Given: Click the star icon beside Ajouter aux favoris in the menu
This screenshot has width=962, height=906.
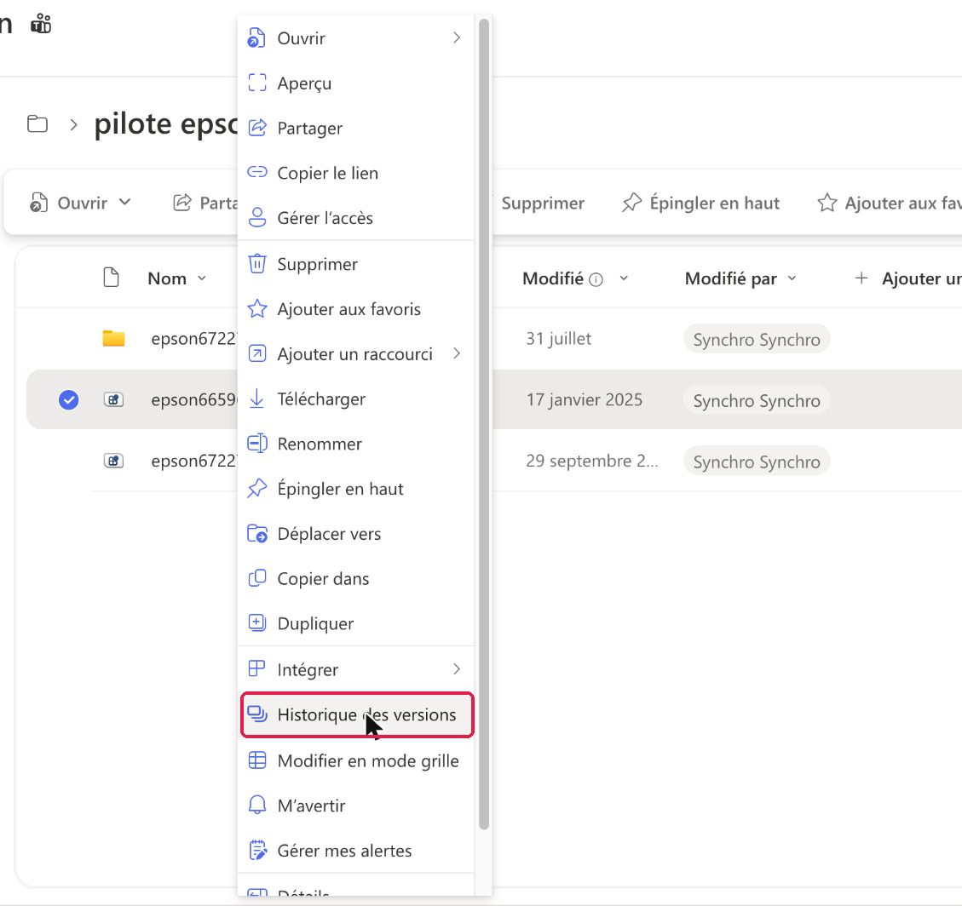Looking at the screenshot, I should [257, 309].
